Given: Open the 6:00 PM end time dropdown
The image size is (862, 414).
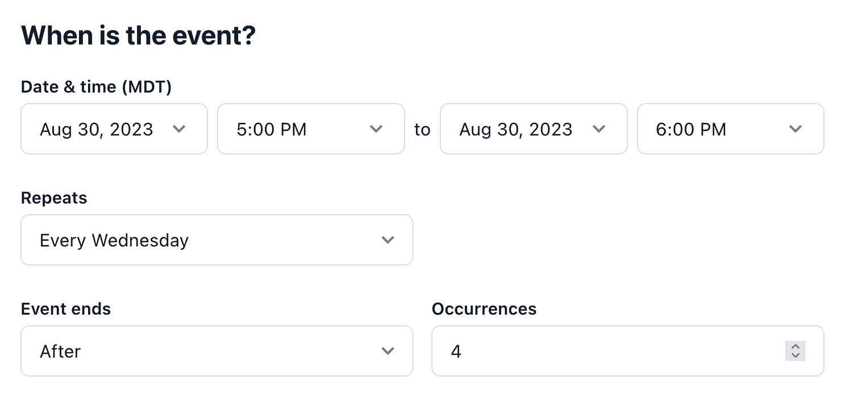Looking at the screenshot, I should tap(730, 129).
